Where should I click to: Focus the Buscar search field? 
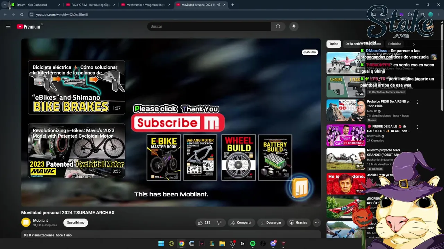209,27
